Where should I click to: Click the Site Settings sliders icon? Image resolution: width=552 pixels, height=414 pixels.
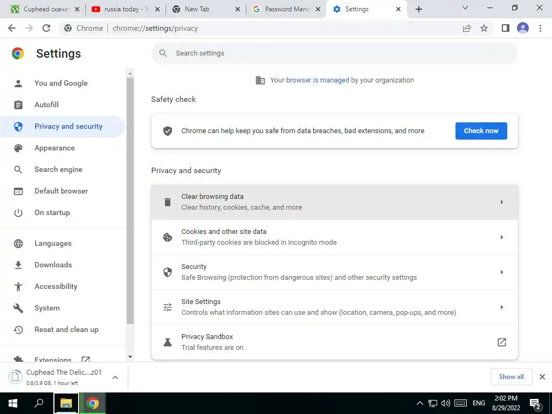[168, 307]
